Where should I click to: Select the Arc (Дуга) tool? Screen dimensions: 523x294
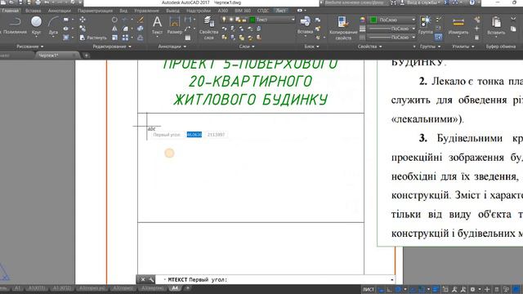[53, 26]
